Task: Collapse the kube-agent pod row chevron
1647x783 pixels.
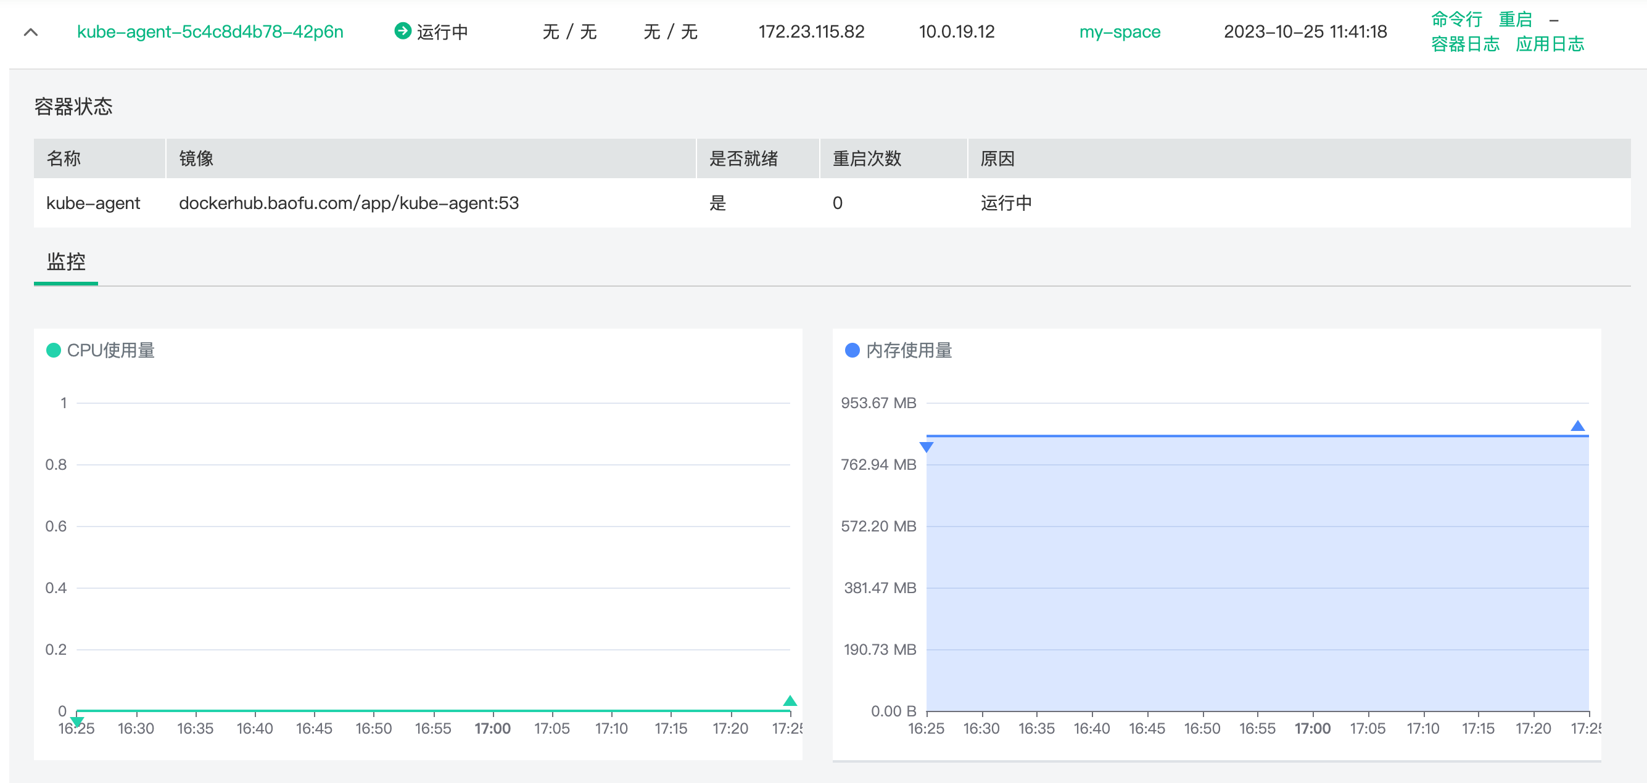Action: (31, 32)
